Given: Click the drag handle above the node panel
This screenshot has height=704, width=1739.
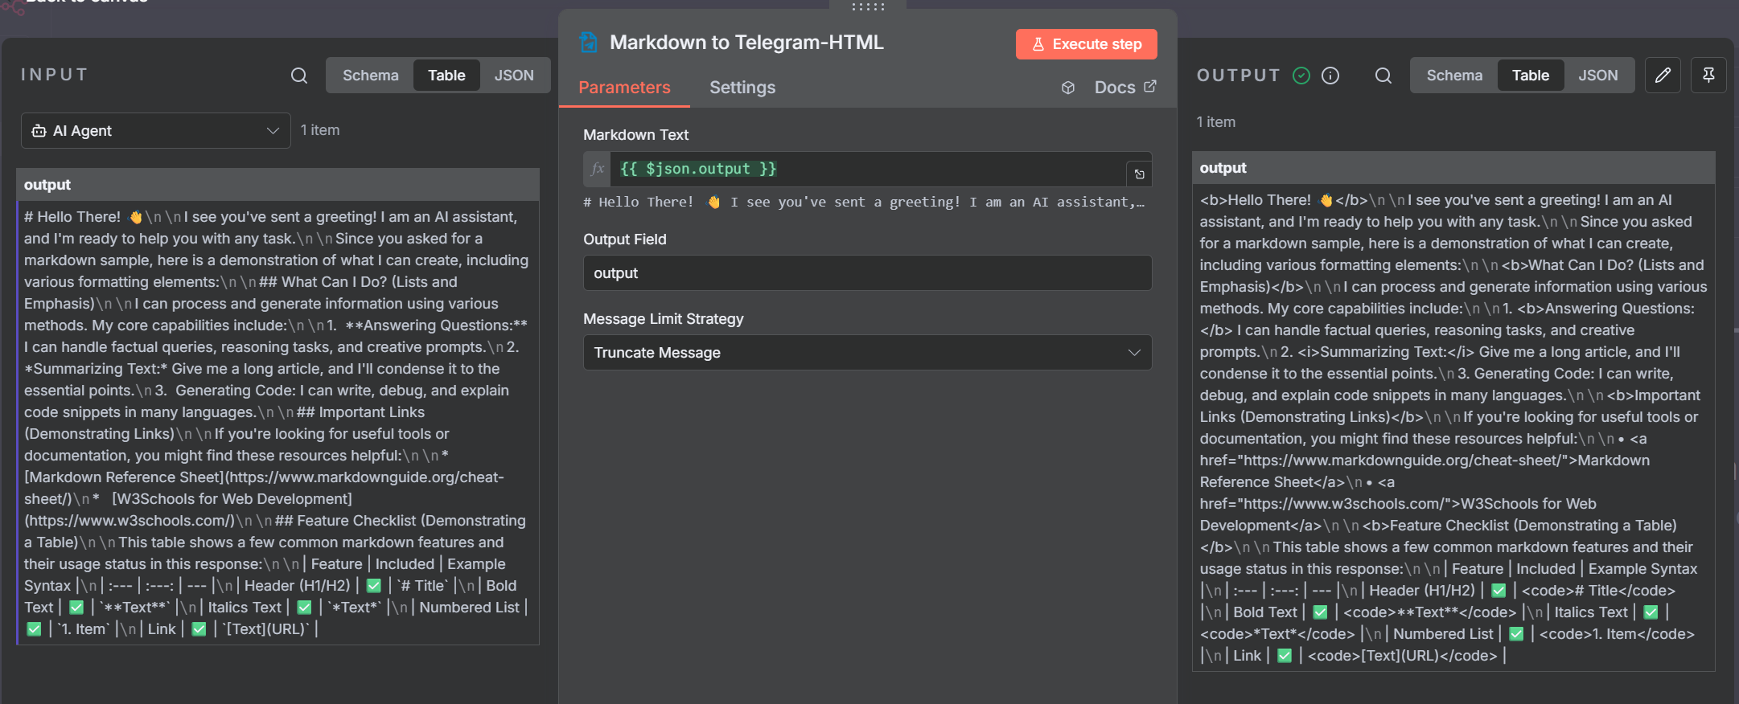Looking at the screenshot, I should pyautogui.click(x=868, y=6).
